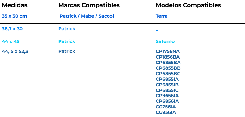Image resolution: width=245 pixels, height=117 pixels.
Task: Click the Medidas column header
Action: click(x=15, y=5)
